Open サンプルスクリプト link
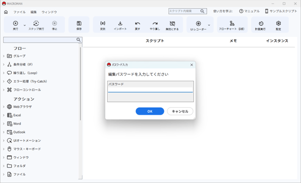Viewport: 301px width, 183px height. [281, 11]
